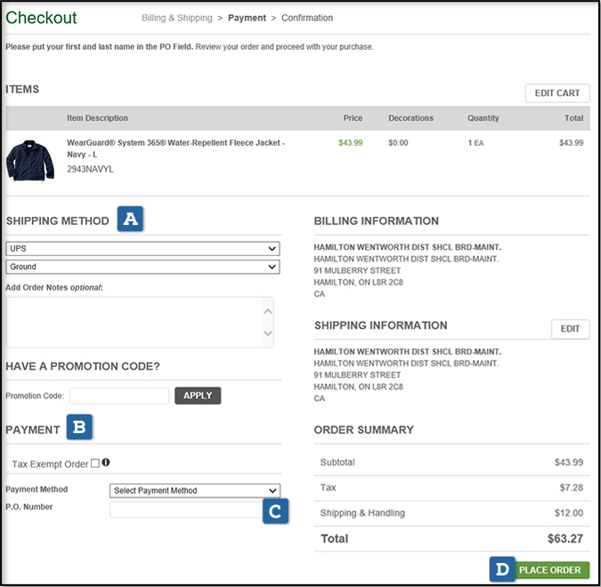Expand the Ground shipping service dropdown
Viewport: 601px width, 587px height.
pyautogui.click(x=142, y=266)
